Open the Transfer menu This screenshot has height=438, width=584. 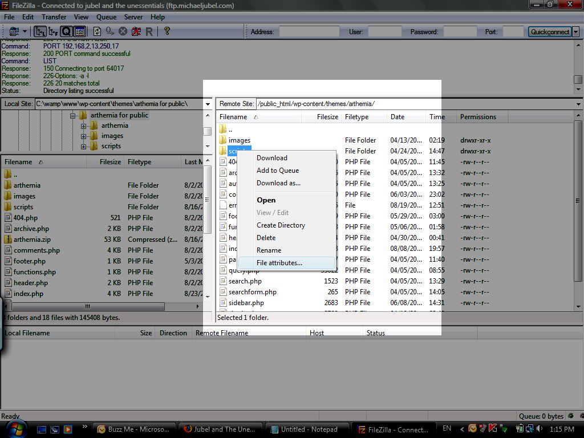coord(54,17)
